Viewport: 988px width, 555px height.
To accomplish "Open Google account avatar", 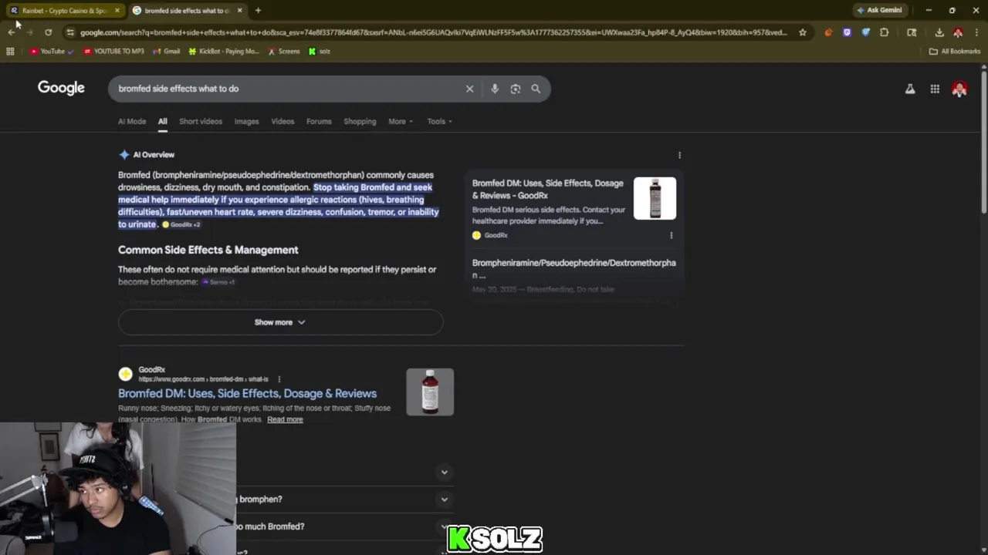I will (x=959, y=89).
